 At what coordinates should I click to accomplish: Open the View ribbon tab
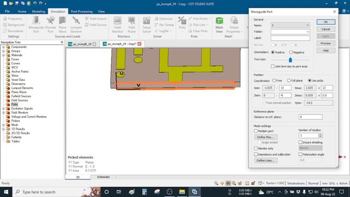tap(101, 11)
